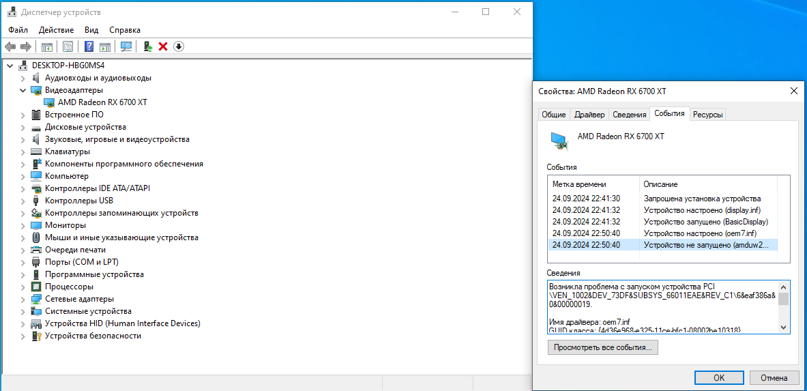Click the Просмотреть все события button
The height and width of the screenshot is (391, 807).
click(x=602, y=348)
